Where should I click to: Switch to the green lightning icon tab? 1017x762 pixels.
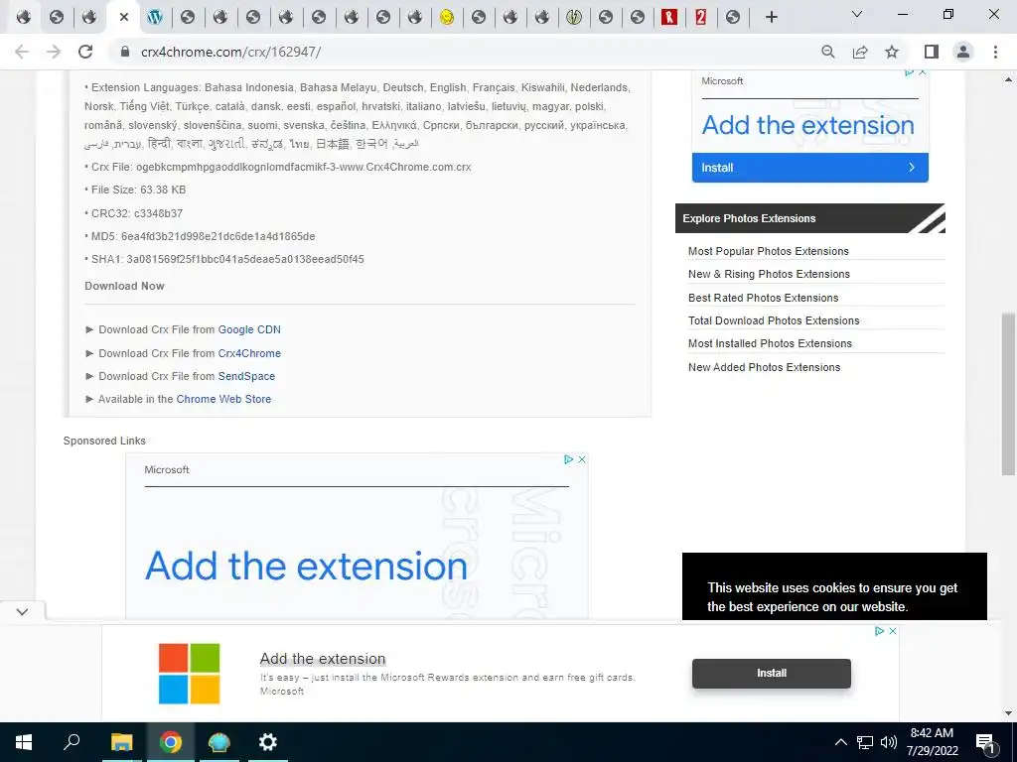pos(573,17)
